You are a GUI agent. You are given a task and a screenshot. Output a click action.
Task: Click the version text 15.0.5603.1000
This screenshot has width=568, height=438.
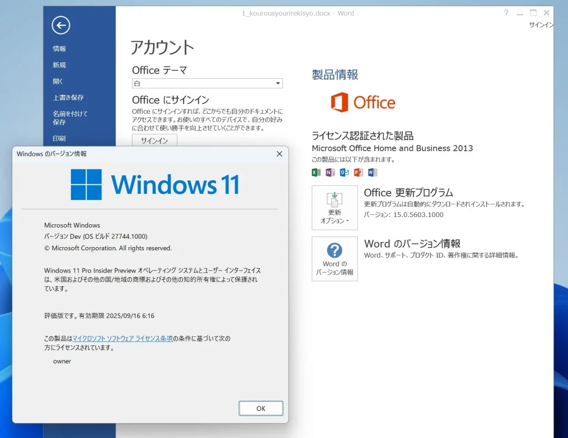(418, 215)
